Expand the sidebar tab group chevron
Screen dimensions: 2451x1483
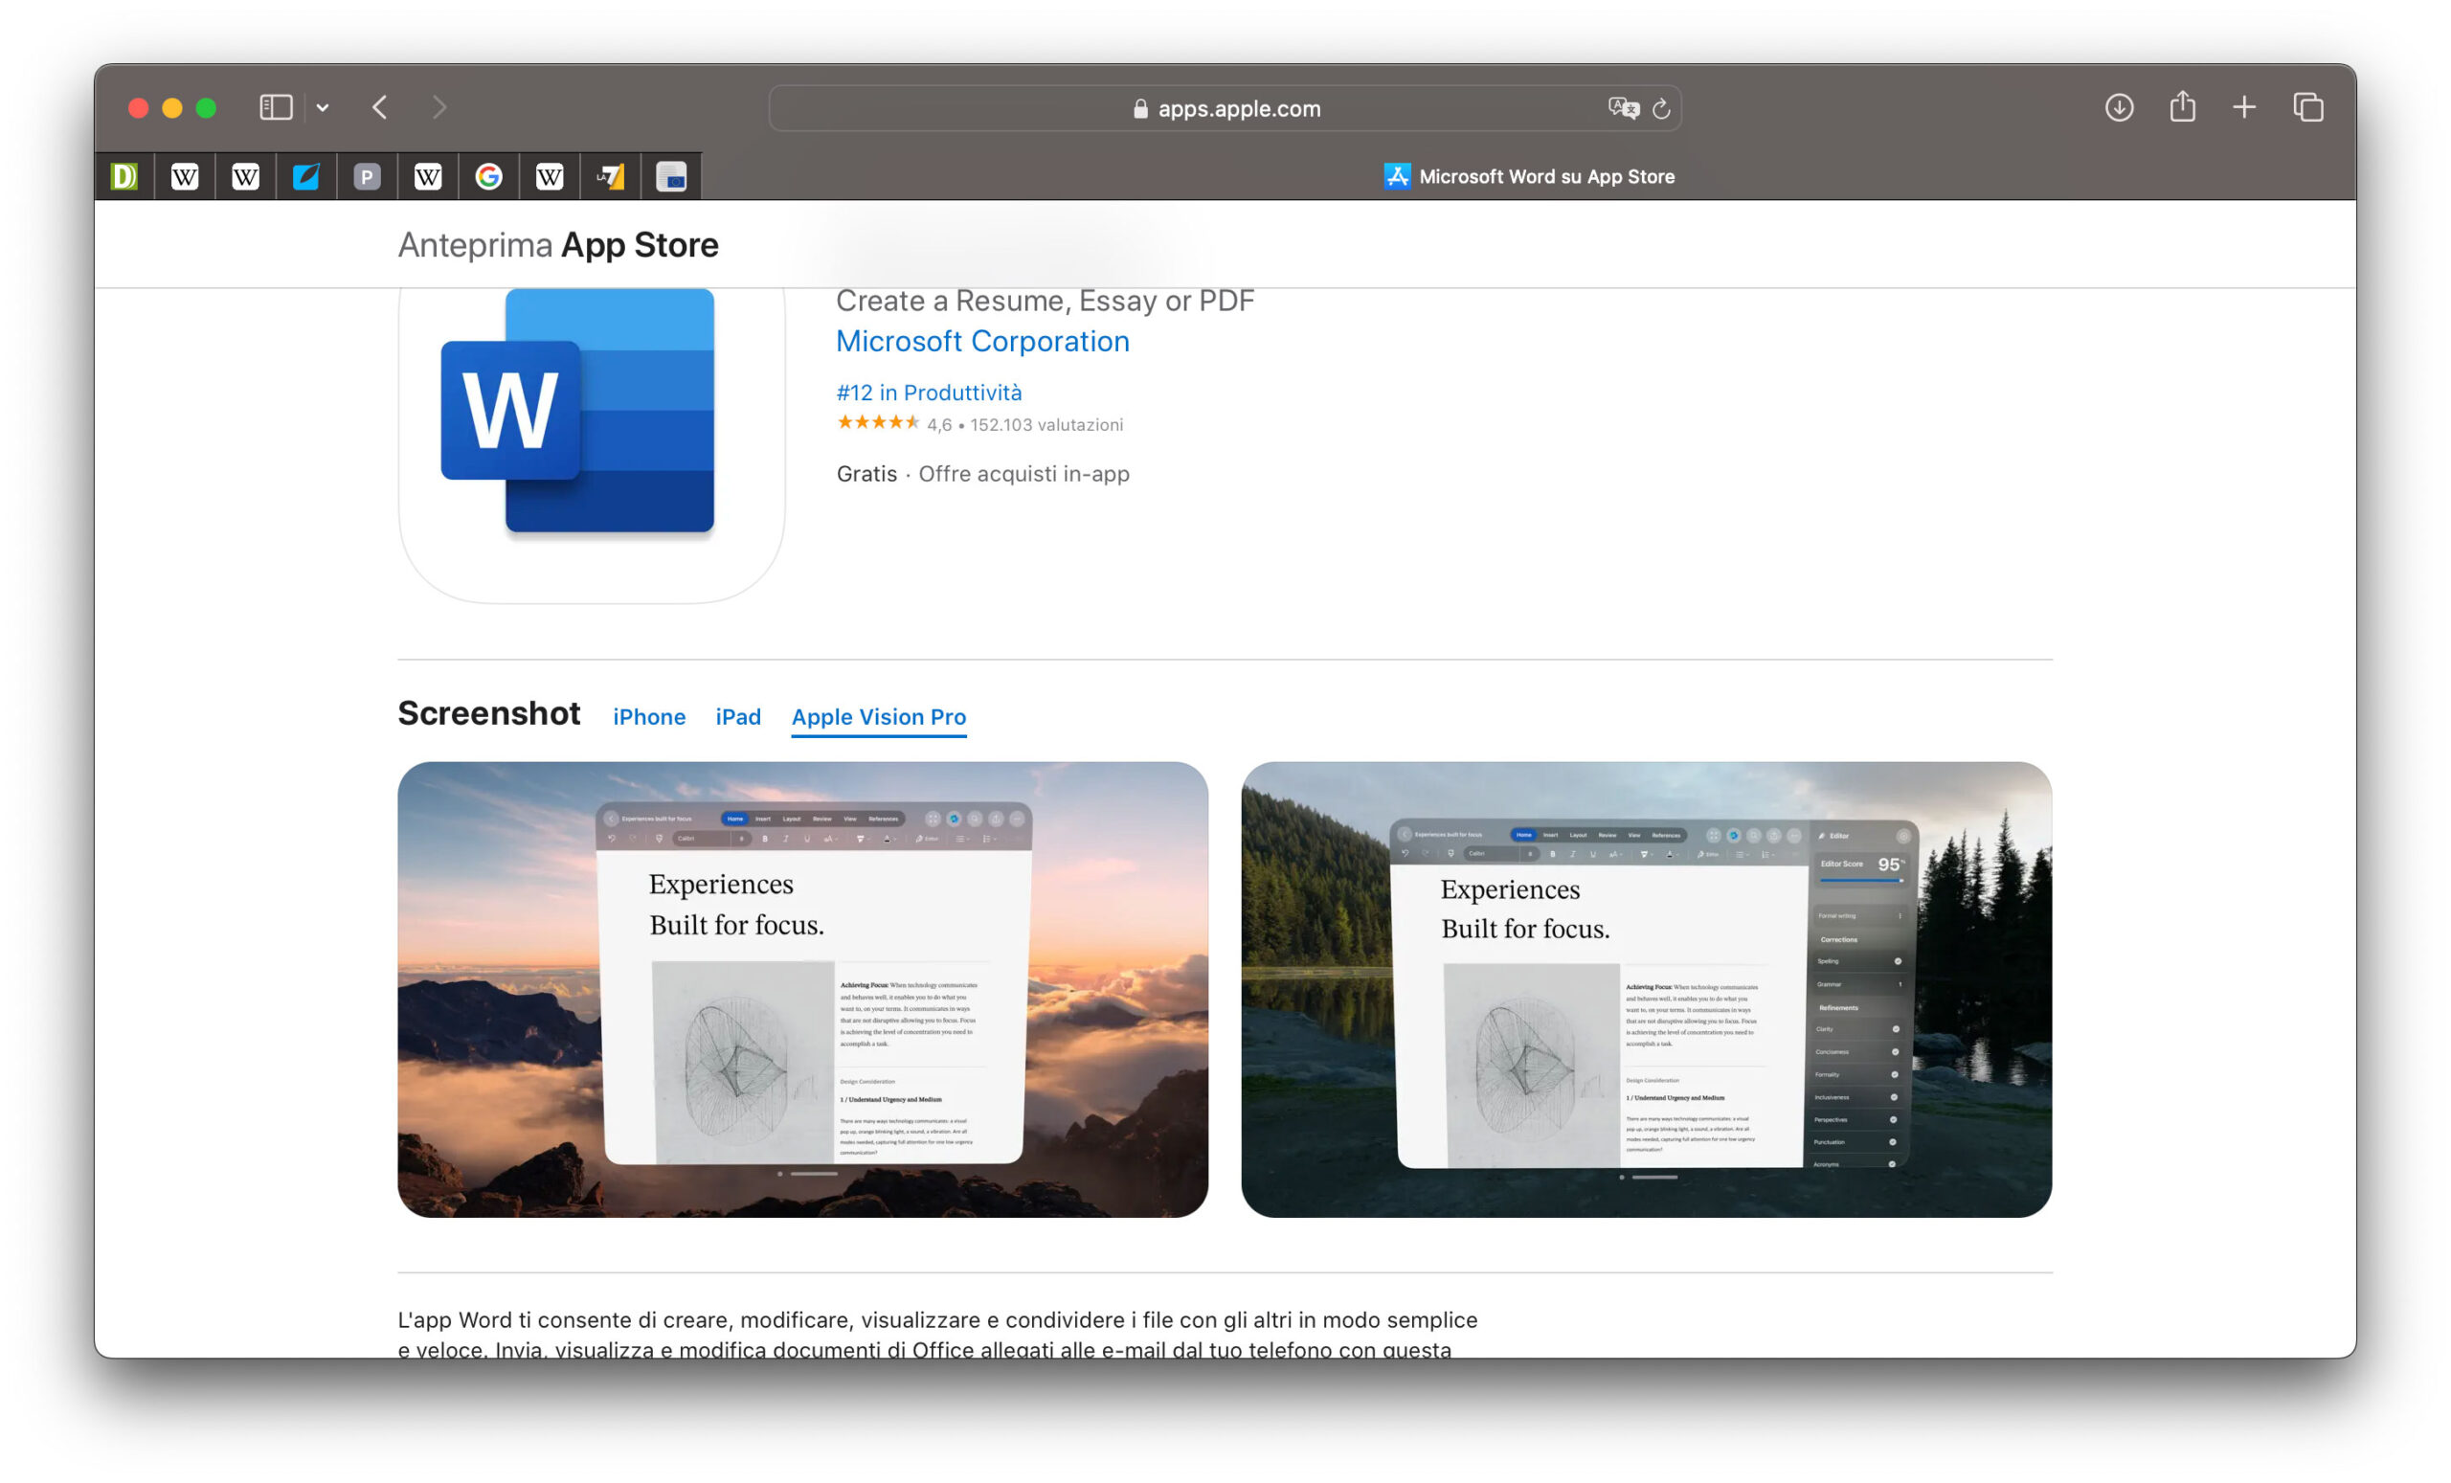[x=323, y=107]
